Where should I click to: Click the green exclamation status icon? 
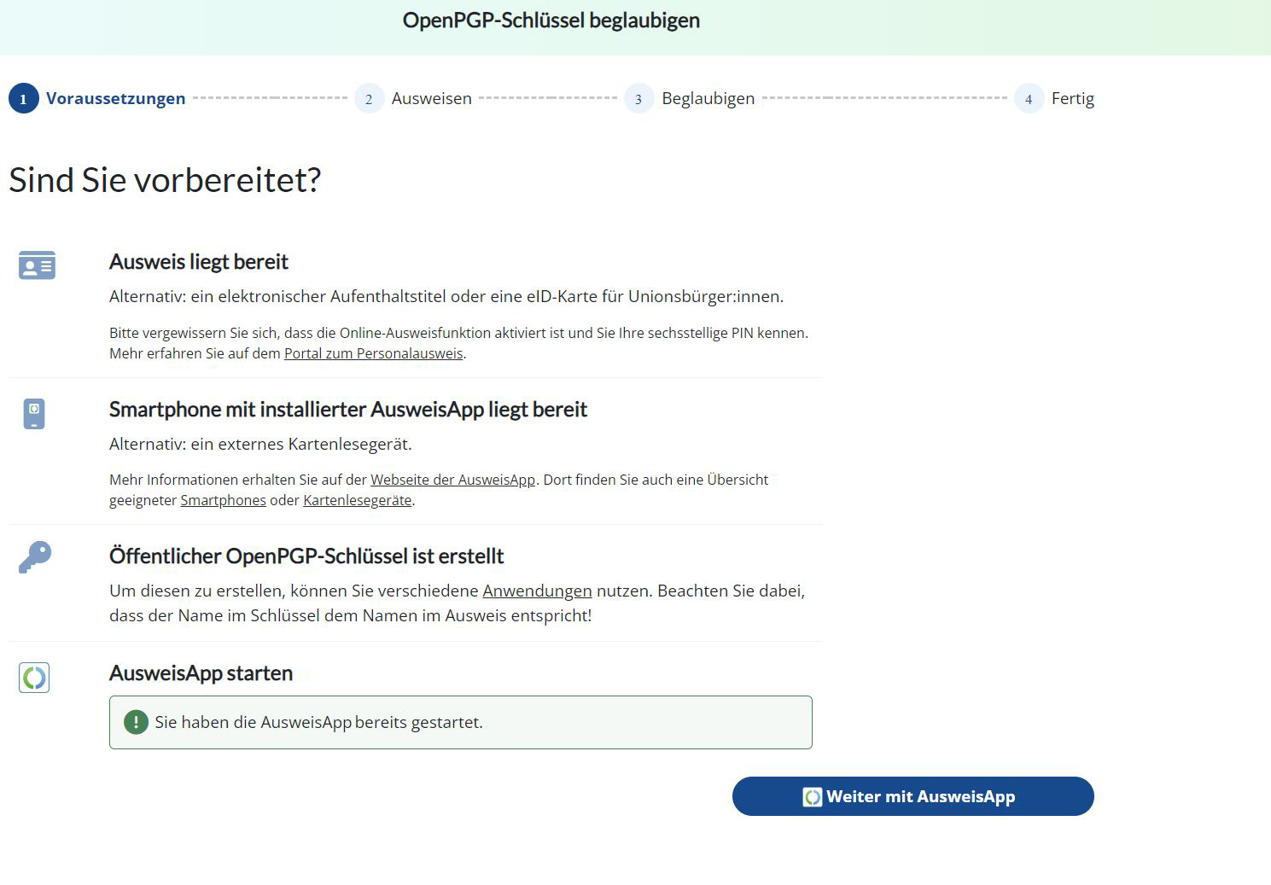(x=136, y=722)
